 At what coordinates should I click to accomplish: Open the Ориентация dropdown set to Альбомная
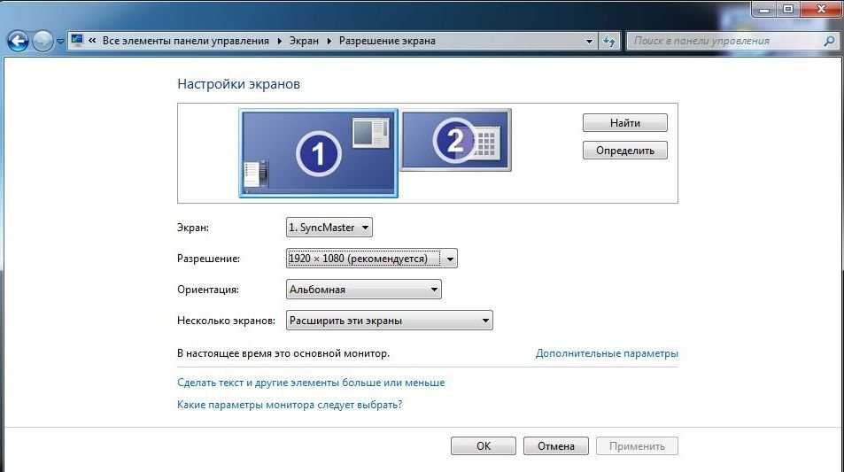pos(364,290)
